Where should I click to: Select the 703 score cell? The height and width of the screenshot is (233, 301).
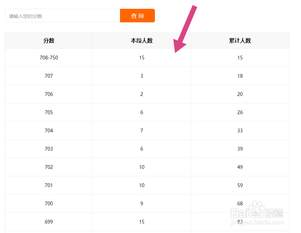[x=49, y=149]
